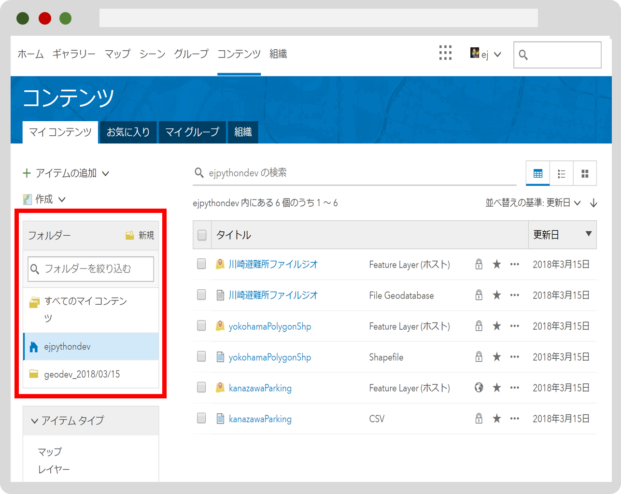The image size is (621, 494).
Task: Expand the 作成 dropdown menu
Action: tap(44, 199)
